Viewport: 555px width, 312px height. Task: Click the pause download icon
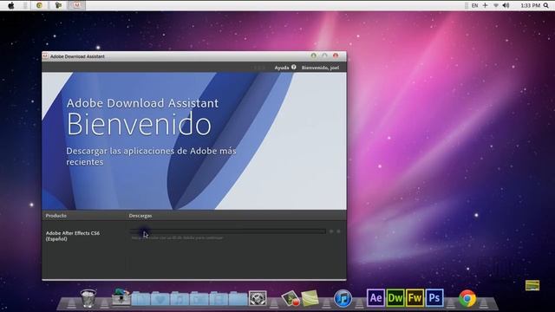click(x=331, y=231)
